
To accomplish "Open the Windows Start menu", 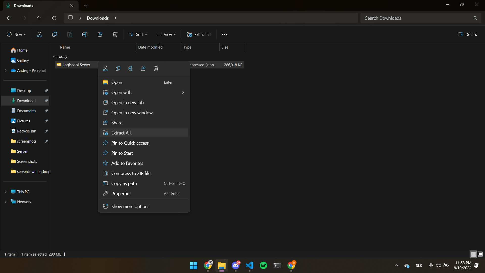I will 194,265.
